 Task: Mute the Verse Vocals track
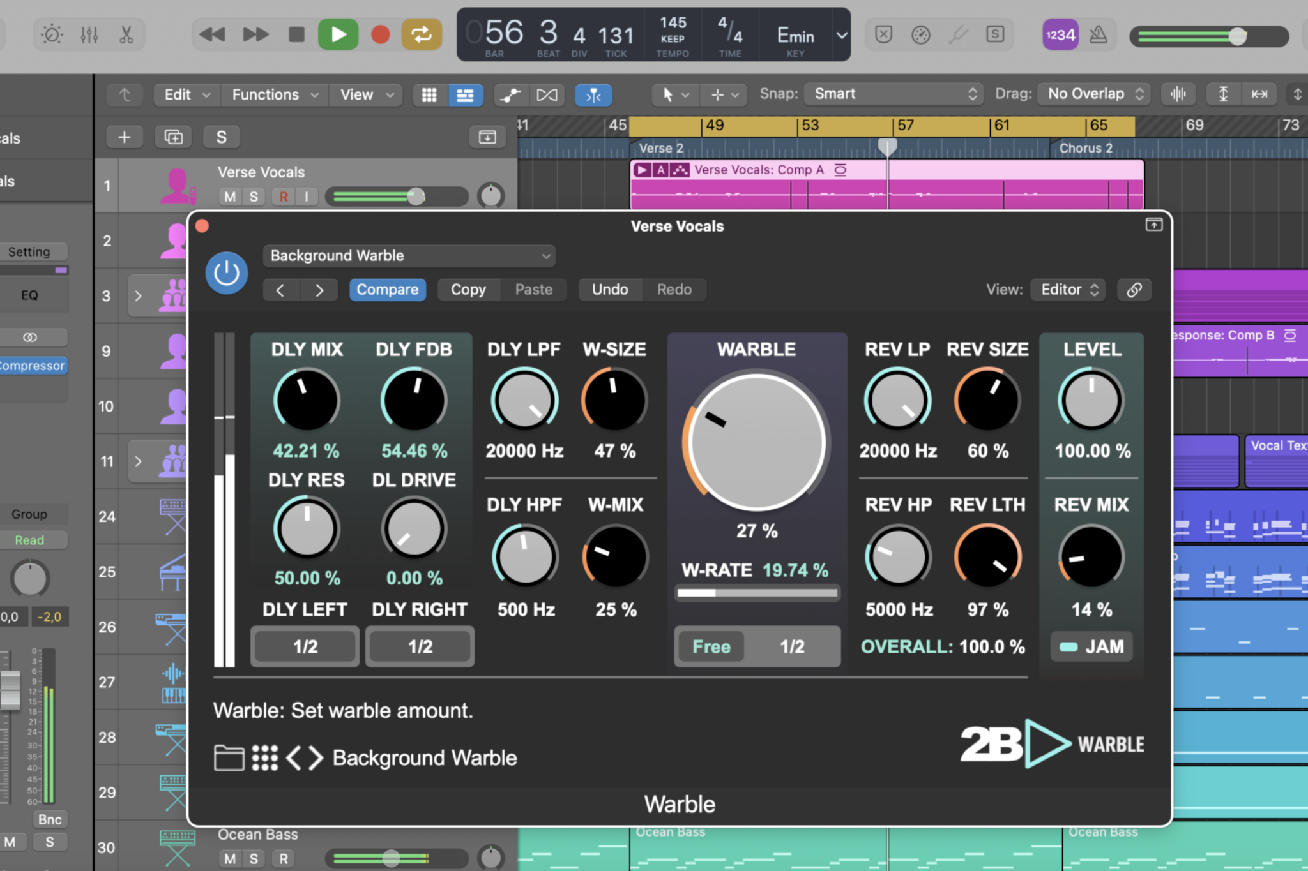[x=230, y=197]
